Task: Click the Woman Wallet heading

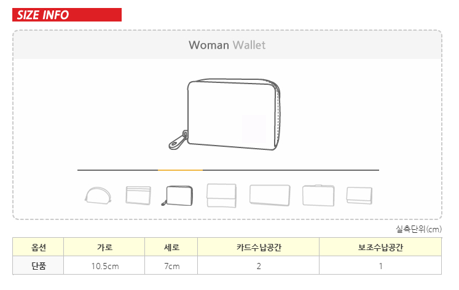Action: pos(227,45)
